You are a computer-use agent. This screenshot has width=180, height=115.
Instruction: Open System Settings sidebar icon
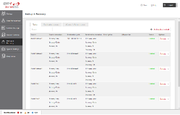coord(3,49)
